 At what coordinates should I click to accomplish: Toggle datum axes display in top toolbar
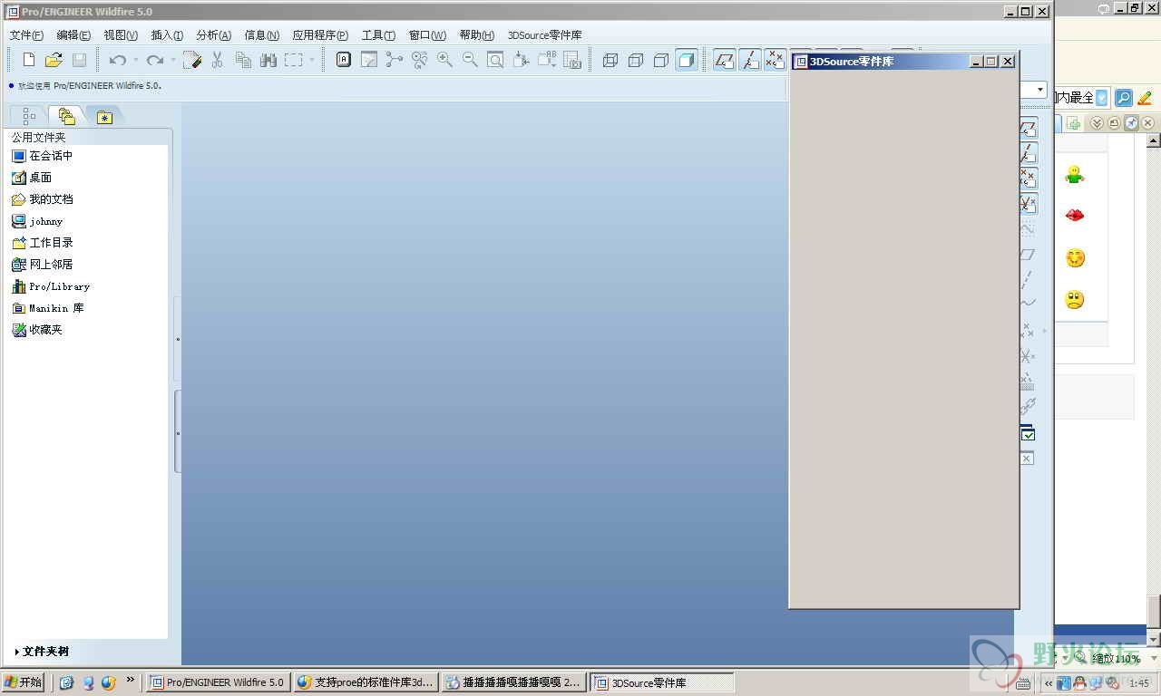coord(749,60)
